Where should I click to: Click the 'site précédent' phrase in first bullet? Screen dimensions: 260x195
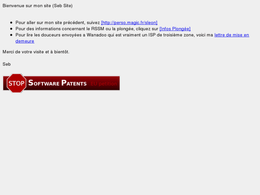(70, 23)
